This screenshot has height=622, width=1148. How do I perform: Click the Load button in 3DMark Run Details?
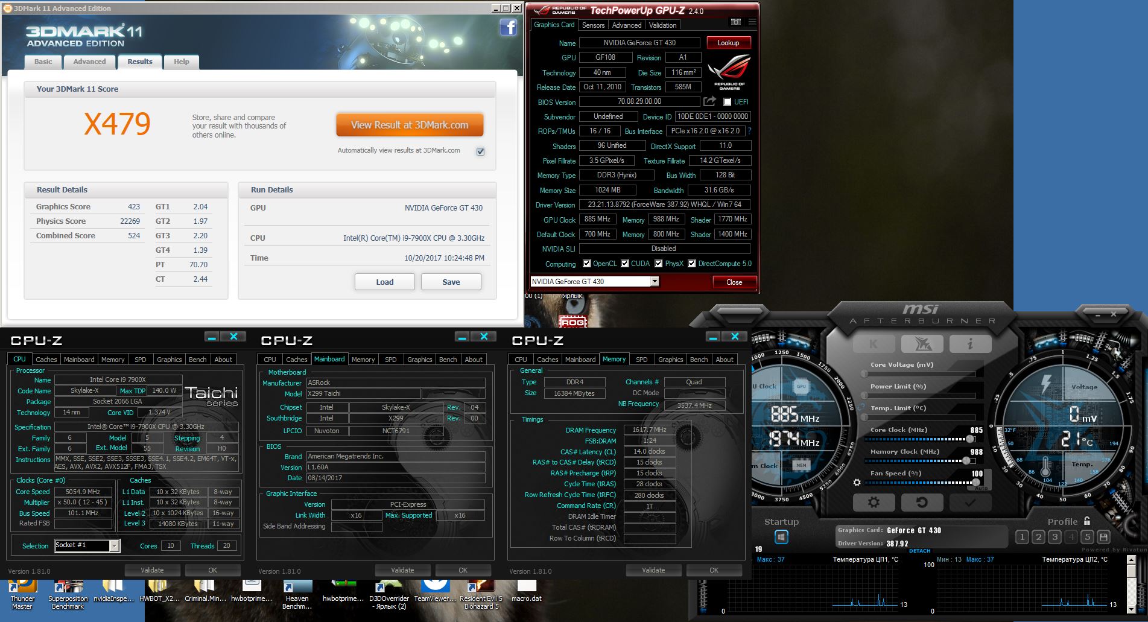coord(385,282)
